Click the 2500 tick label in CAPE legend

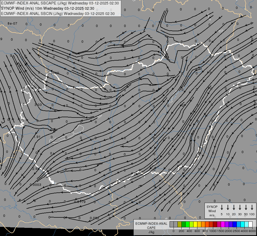(237, 231)
